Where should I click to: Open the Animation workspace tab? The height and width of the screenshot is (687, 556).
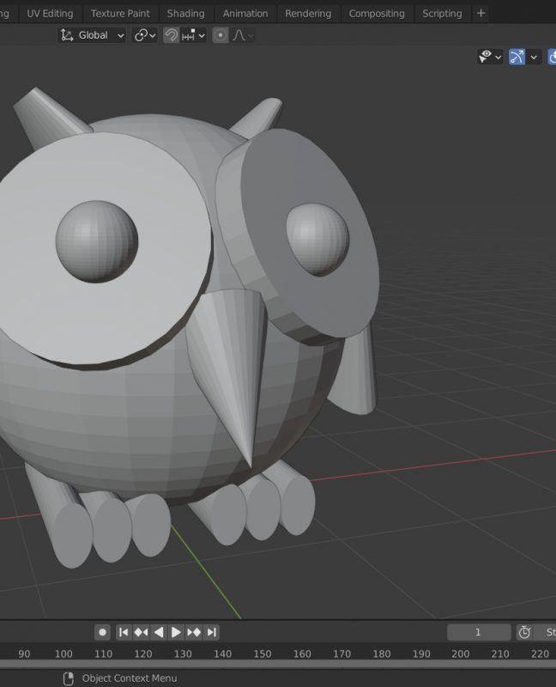pos(245,13)
